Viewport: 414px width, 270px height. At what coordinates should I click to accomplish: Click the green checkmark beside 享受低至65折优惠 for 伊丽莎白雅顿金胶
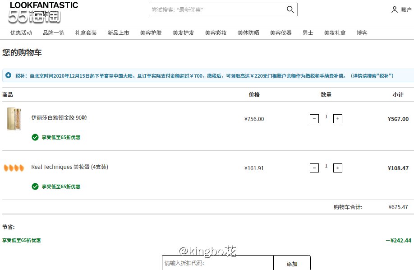[x=35, y=137]
